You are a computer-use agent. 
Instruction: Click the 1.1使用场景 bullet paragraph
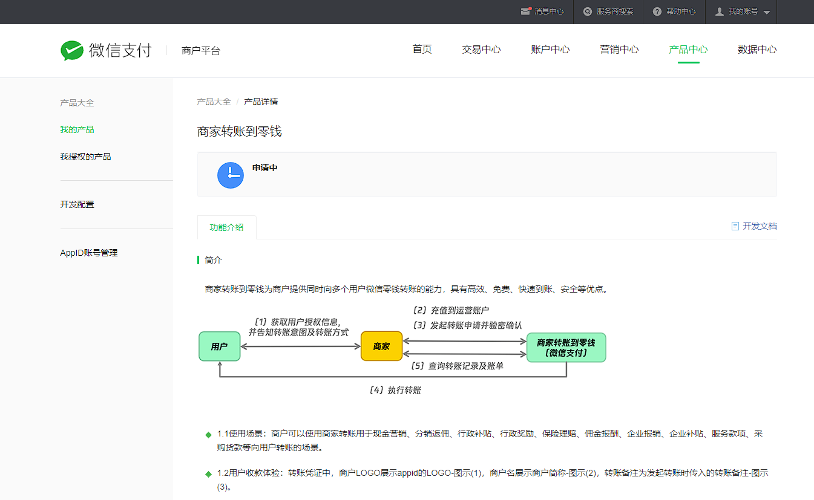click(x=490, y=441)
